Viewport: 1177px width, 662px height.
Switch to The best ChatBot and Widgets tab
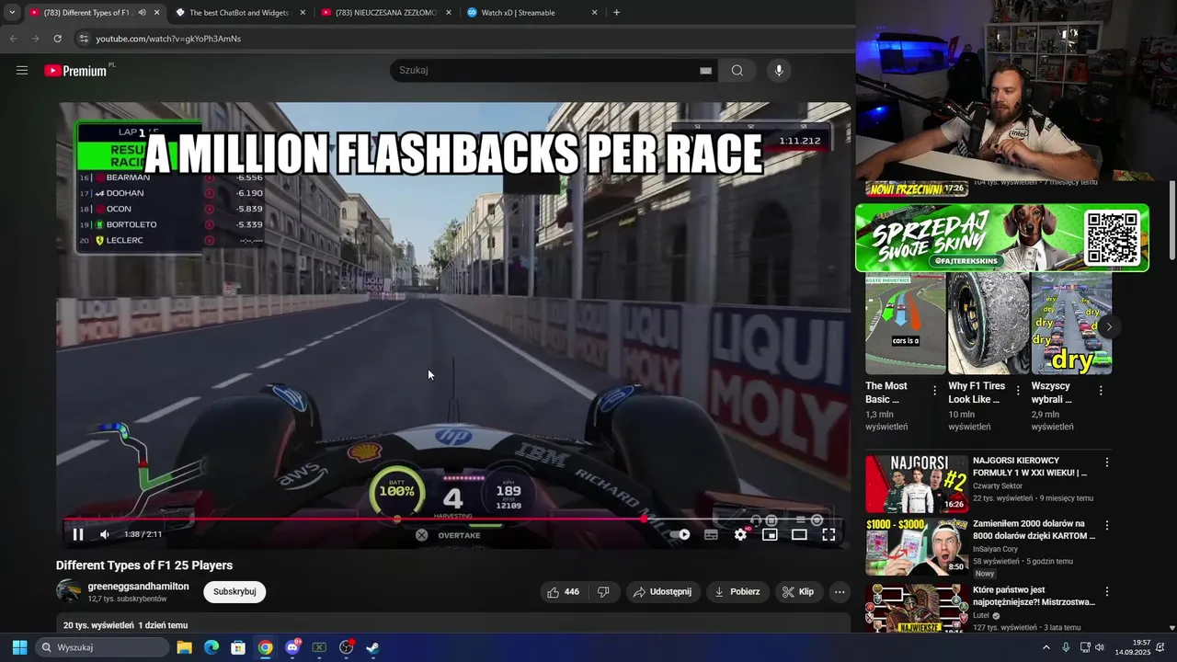239,13
